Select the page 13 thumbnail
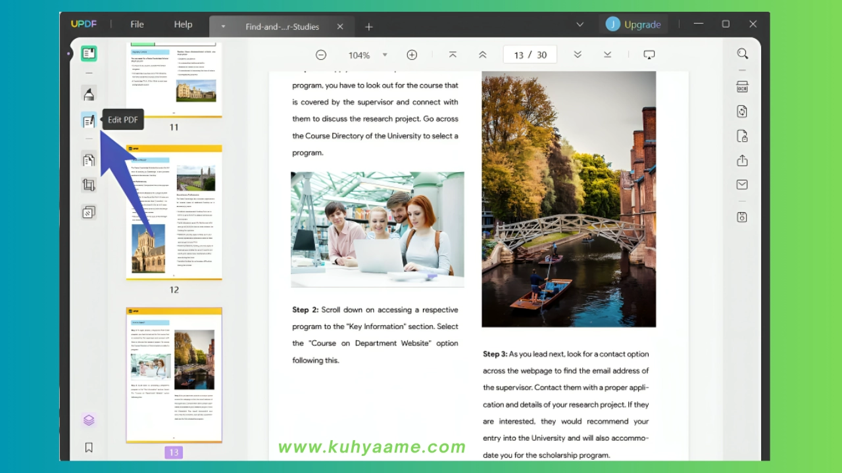 [x=174, y=375]
